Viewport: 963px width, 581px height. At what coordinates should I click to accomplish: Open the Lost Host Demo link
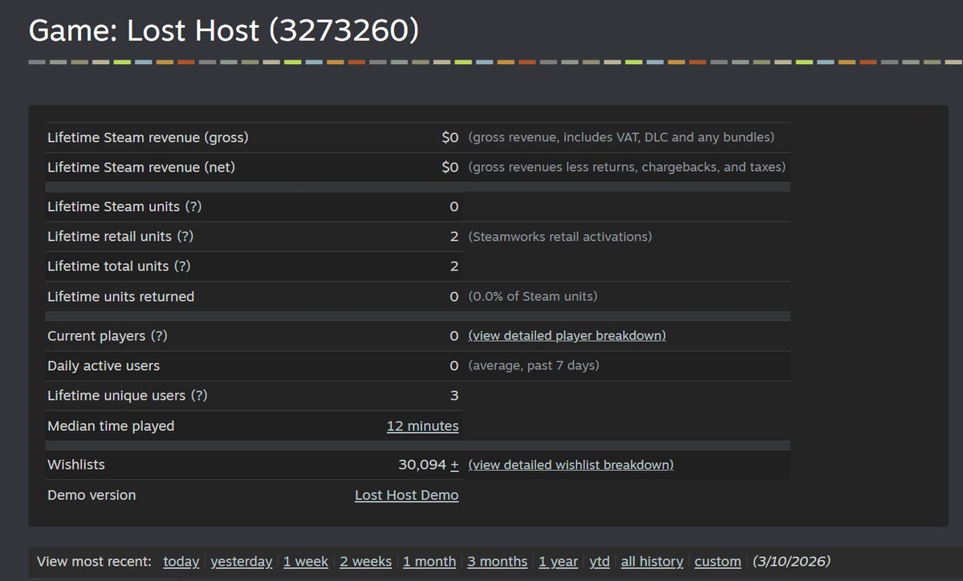point(407,495)
